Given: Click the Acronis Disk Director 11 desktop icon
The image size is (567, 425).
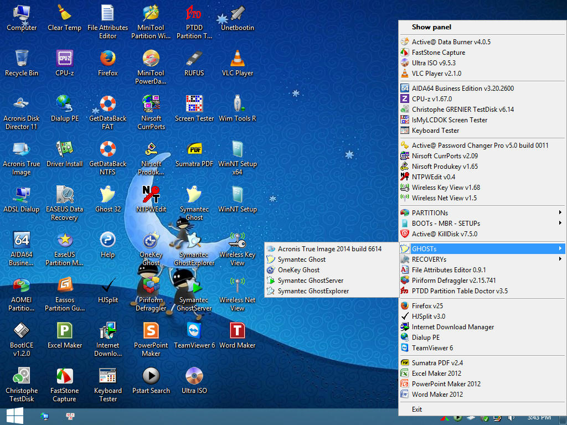Looking at the screenshot, I should tap(22, 112).
